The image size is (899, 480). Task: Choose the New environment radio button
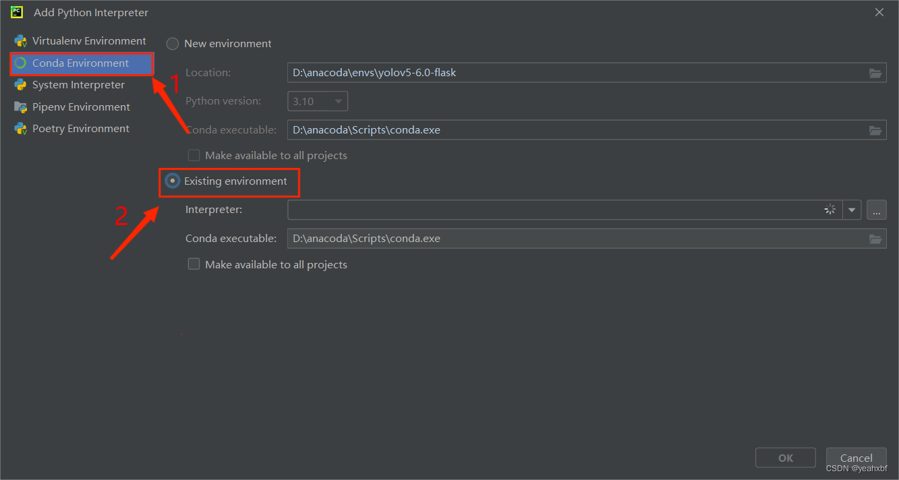173,44
